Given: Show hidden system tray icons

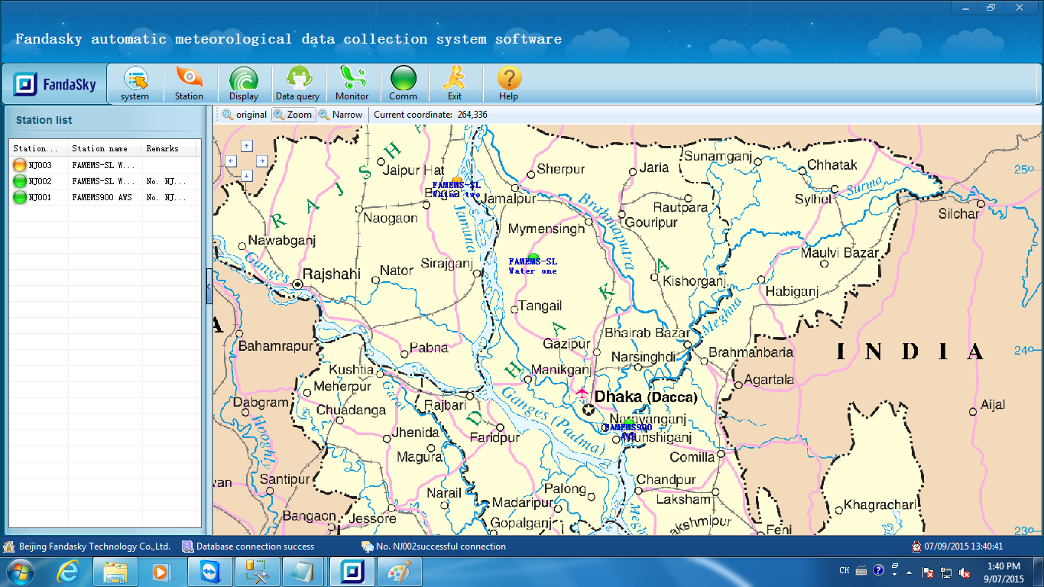Looking at the screenshot, I should pyautogui.click(x=909, y=572).
